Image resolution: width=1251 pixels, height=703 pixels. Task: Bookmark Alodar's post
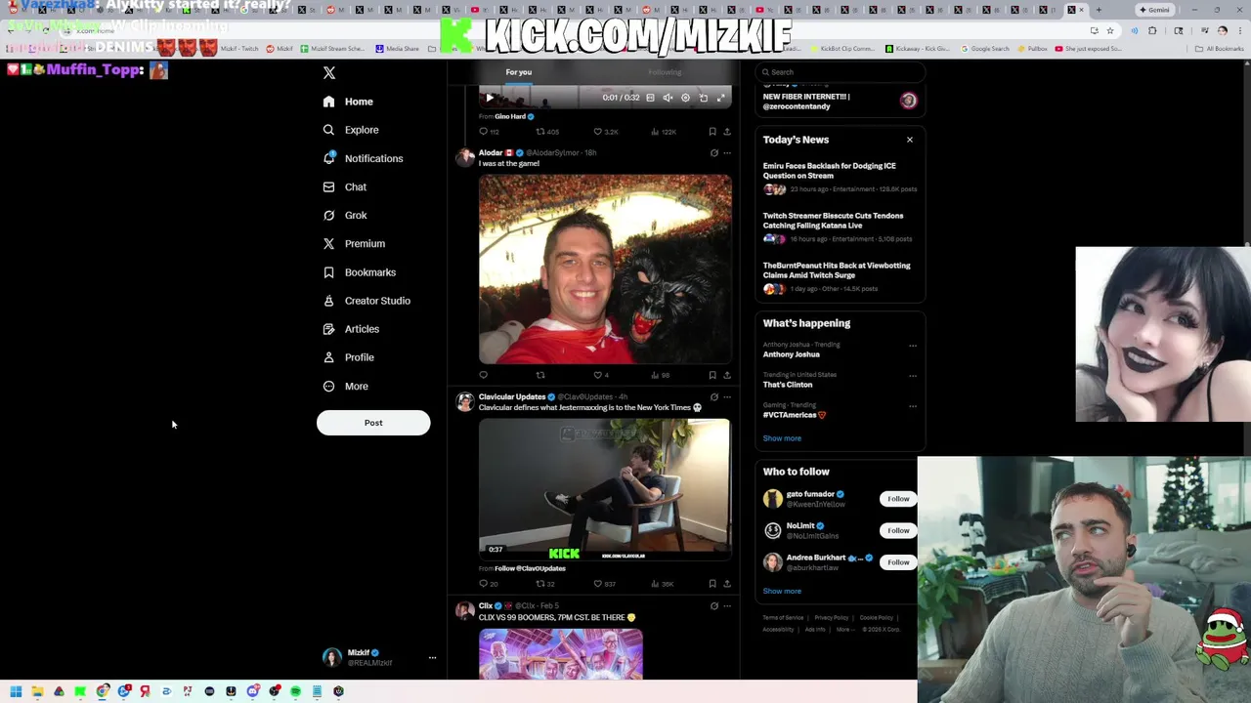click(x=712, y=375)
